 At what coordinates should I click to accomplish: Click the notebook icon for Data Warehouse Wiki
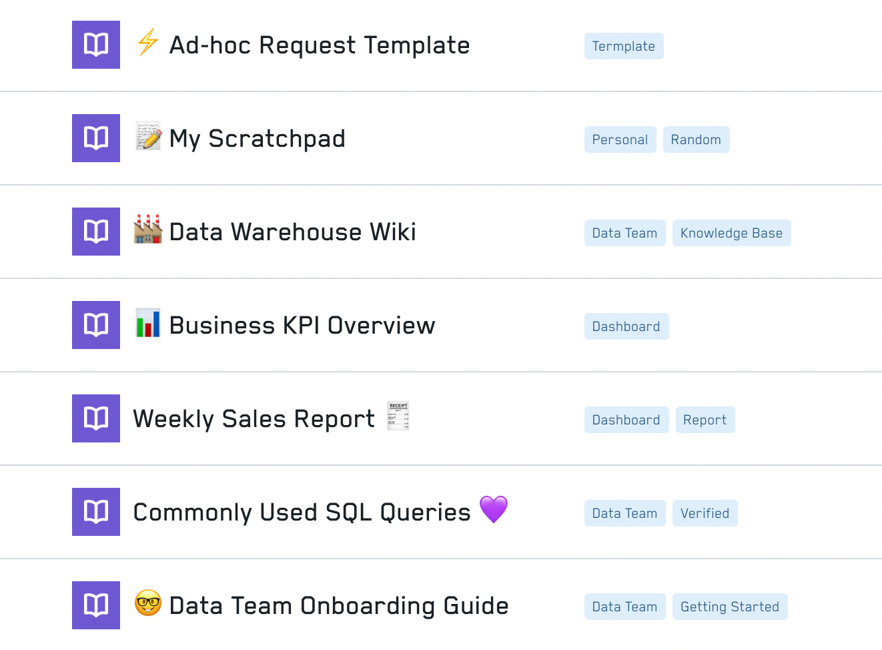[x=96, y=232]
